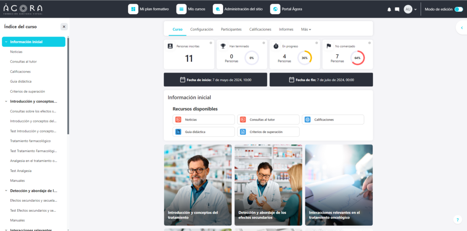Open the Participantes tab
Viewport: 467px width, 231px height.
pos(231,29)
